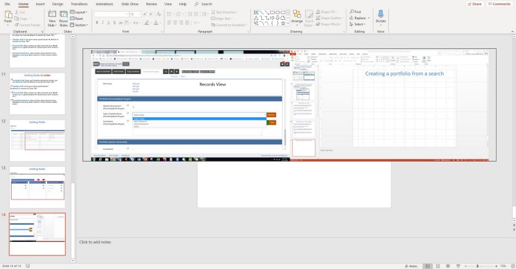Start Slide Show from the status bar icon

point(458,265)
